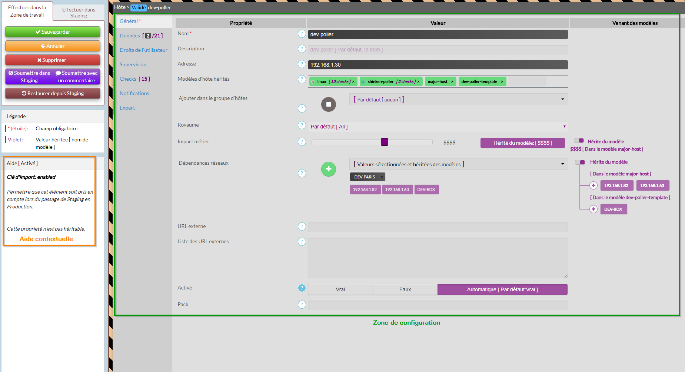Click the plus circle next to DEV-BDX model

tap(593, 209)
